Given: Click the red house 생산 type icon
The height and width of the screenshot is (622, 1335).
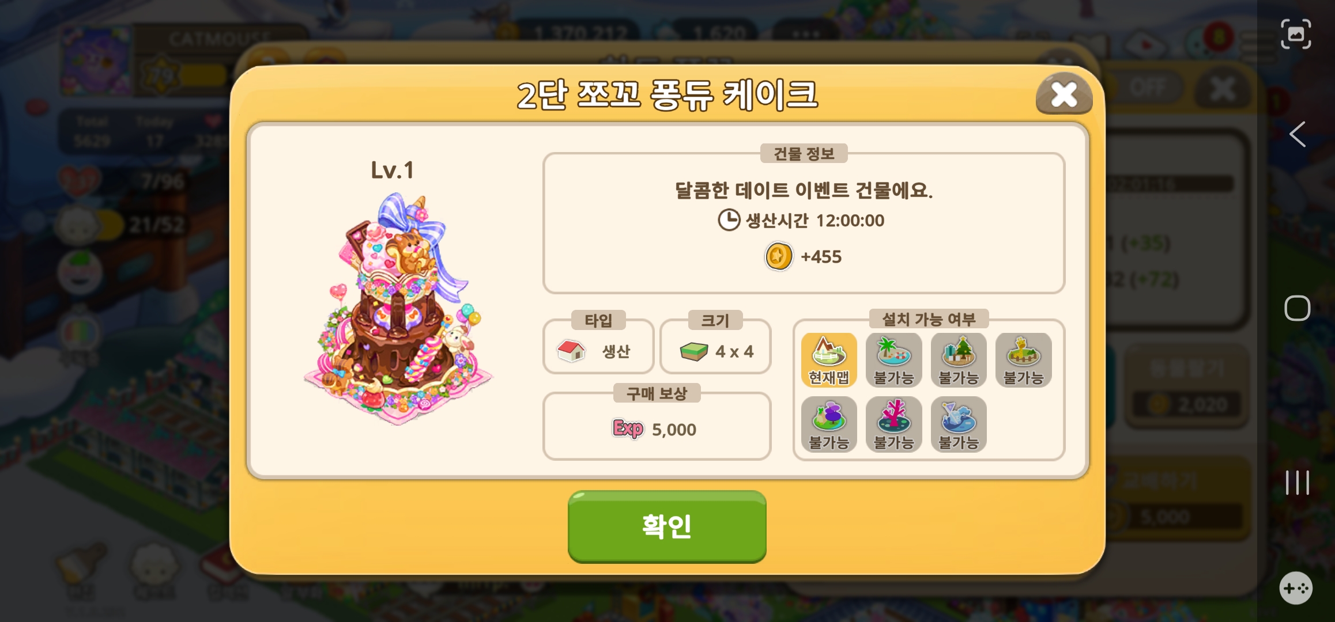Looking at the screenshot, I should [571, 350].
